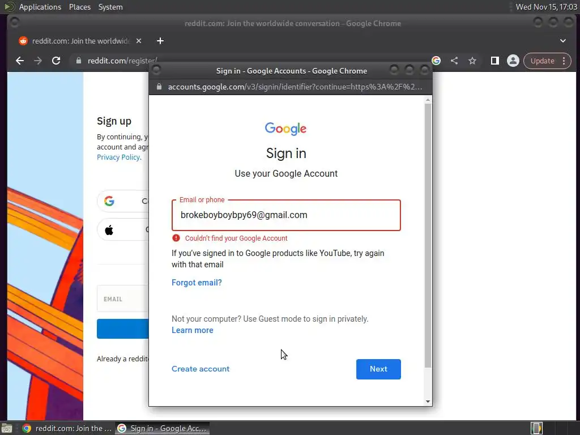Screen dimensions: 580x435
Task: Reload the reddit.com page
Action: pyautogui.click(x=56, y=61)
